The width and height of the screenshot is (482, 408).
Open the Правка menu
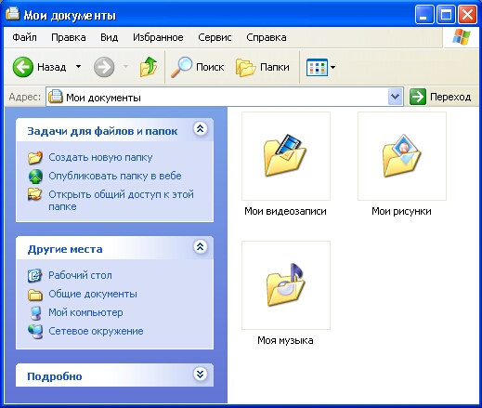pyautogui.click(x=69, y=37)
